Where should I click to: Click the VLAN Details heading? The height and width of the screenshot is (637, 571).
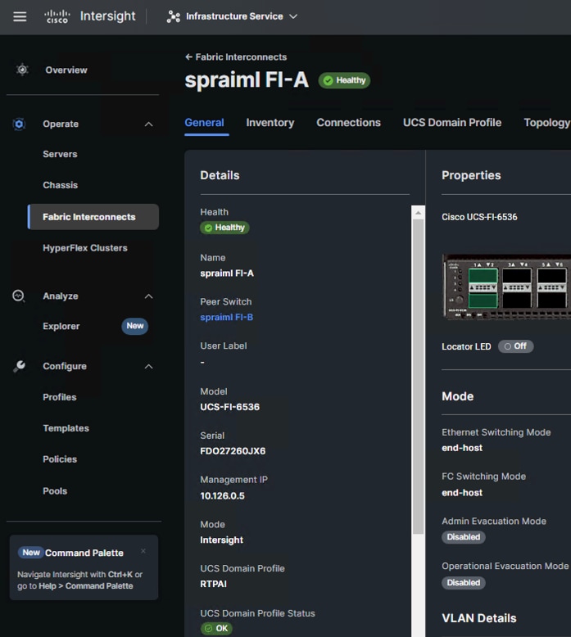coord(478,618)
